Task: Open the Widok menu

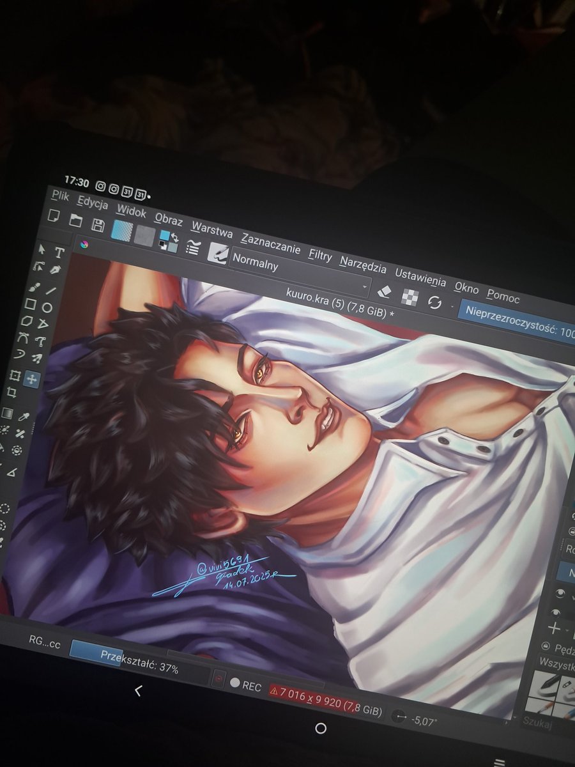Action: point(131,212)
